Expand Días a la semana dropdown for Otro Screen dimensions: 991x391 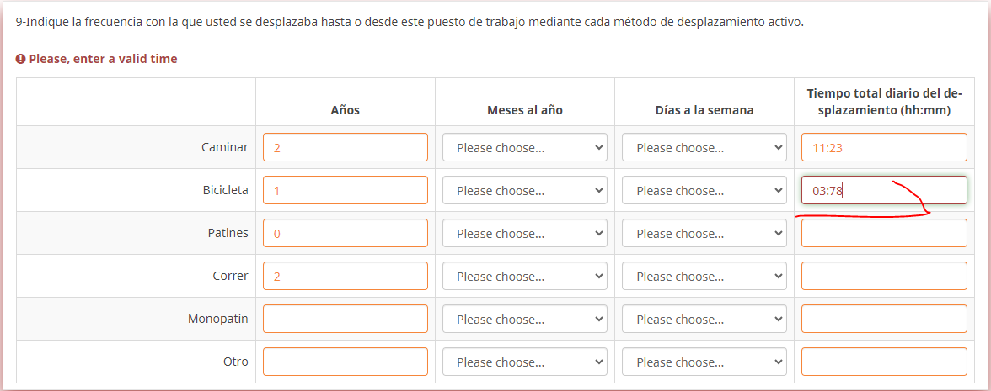tap(704, 362)
